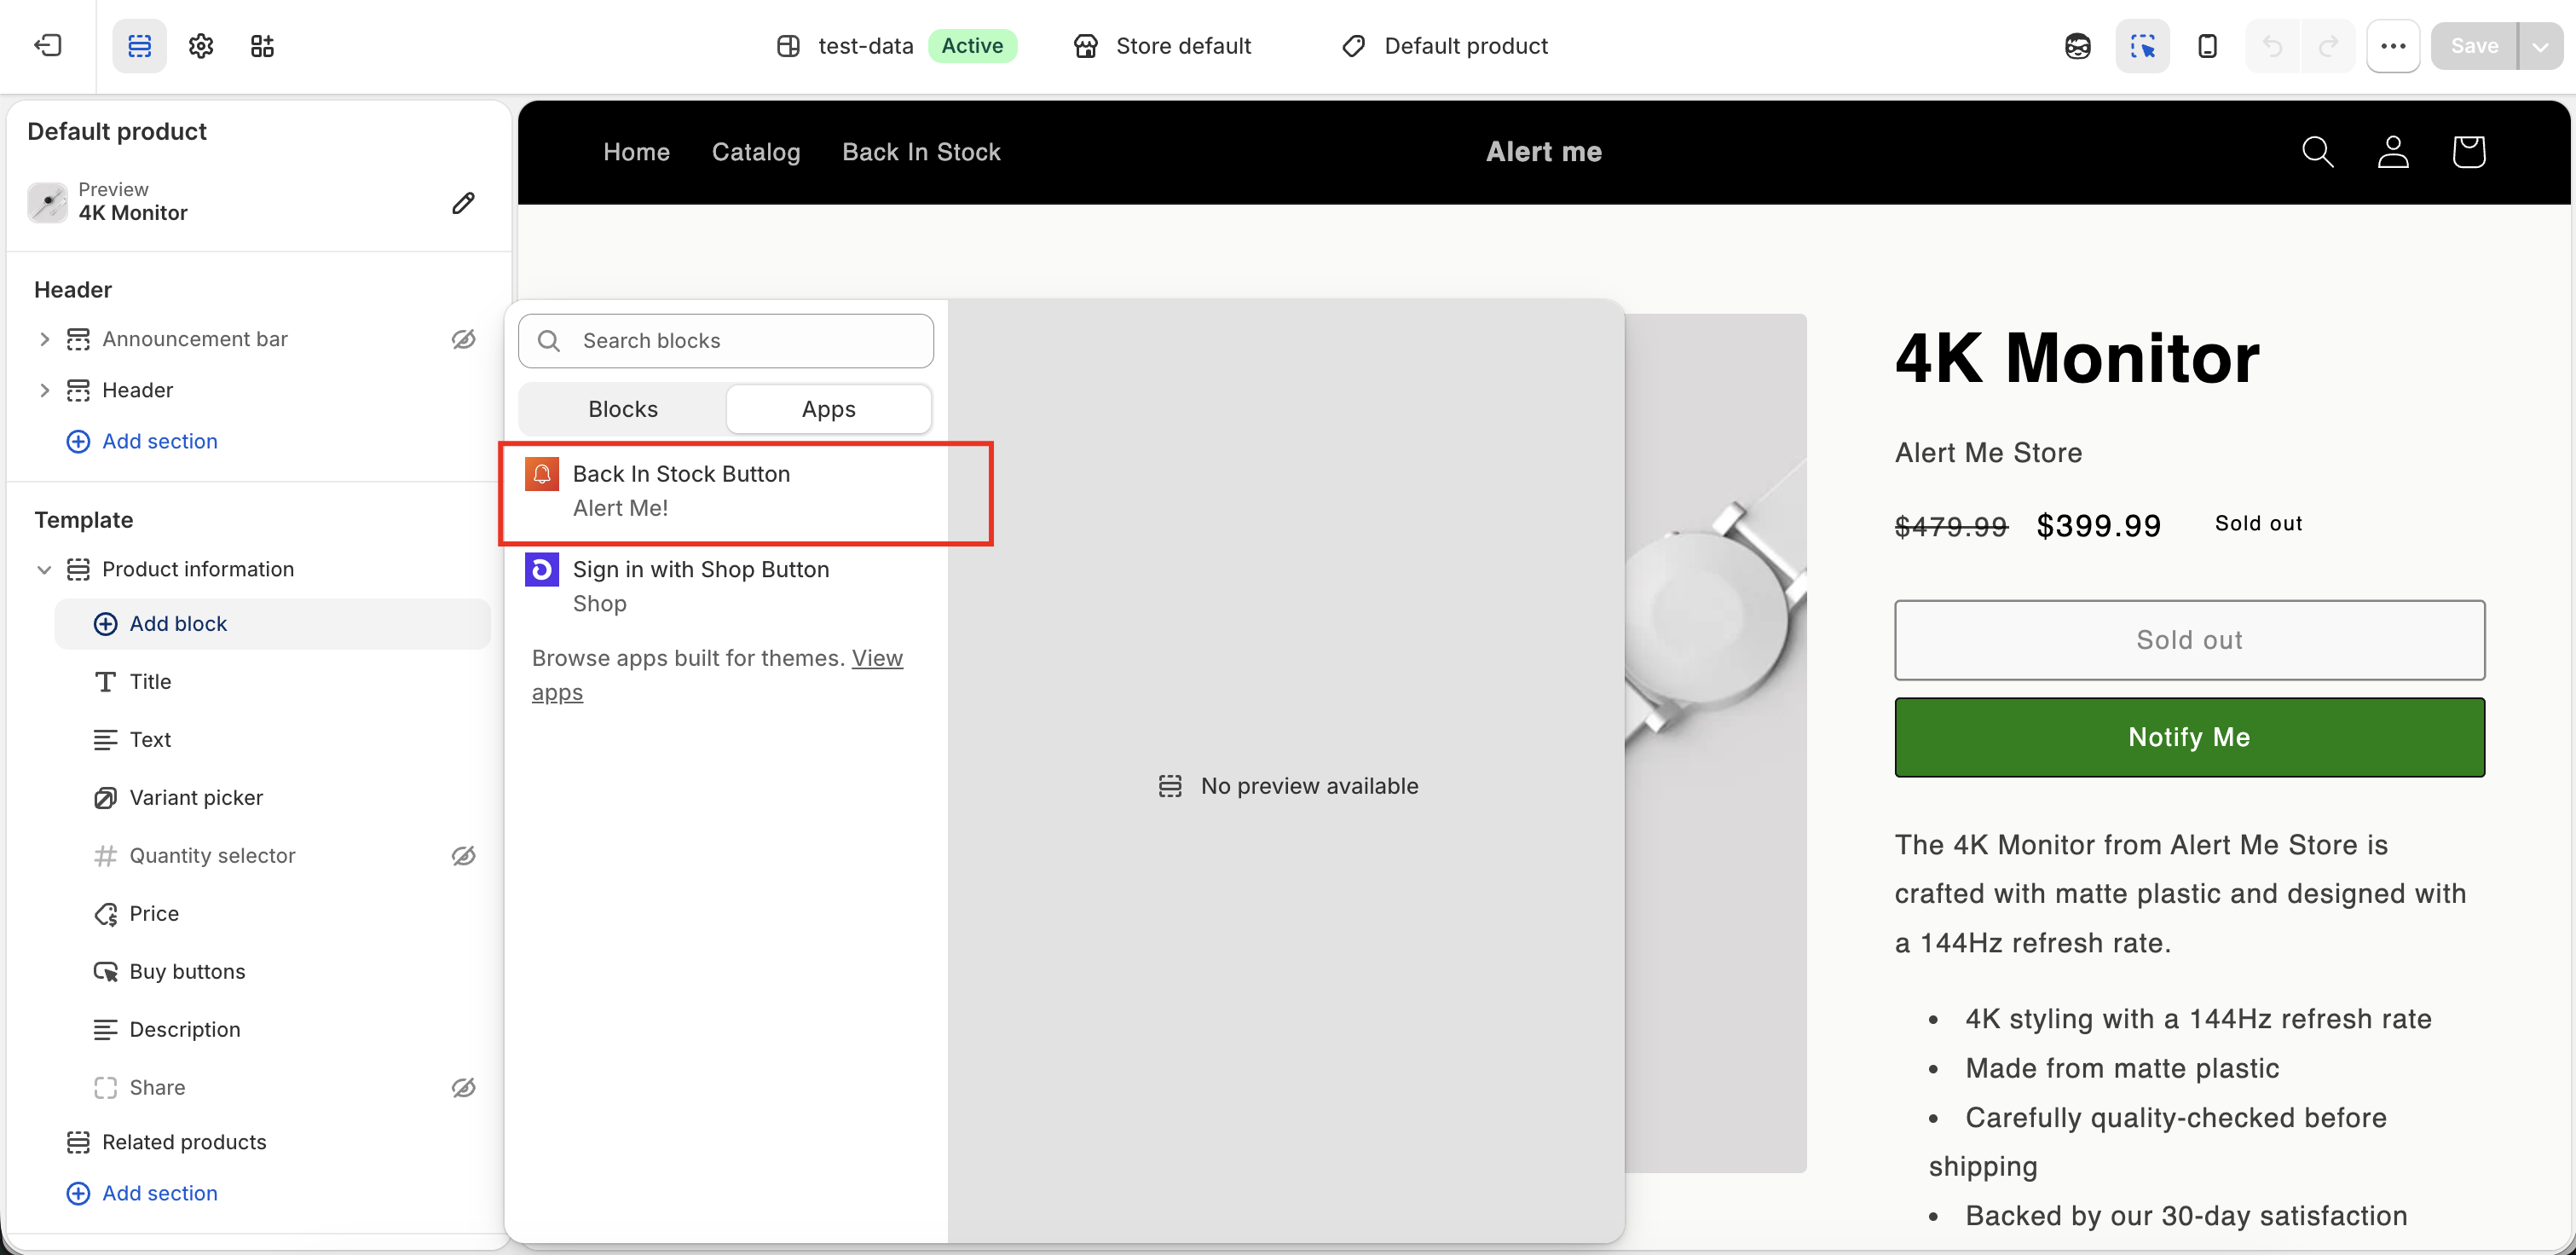This screenshot has height=1255, width=2576.
Task: Switch to mobile preview icon
Action: (2208, 45)
